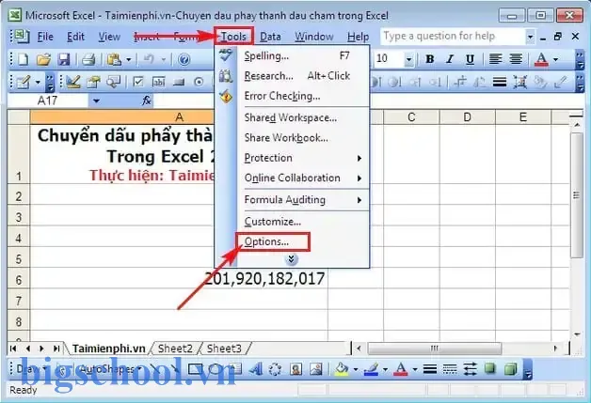Viewport: 591px width, 403px height.
Task: Insert an Option Button control
Action: [x=199, y=82]
